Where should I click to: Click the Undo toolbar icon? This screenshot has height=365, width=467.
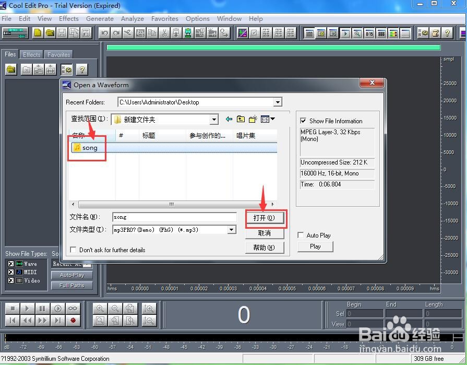(104, 33)
